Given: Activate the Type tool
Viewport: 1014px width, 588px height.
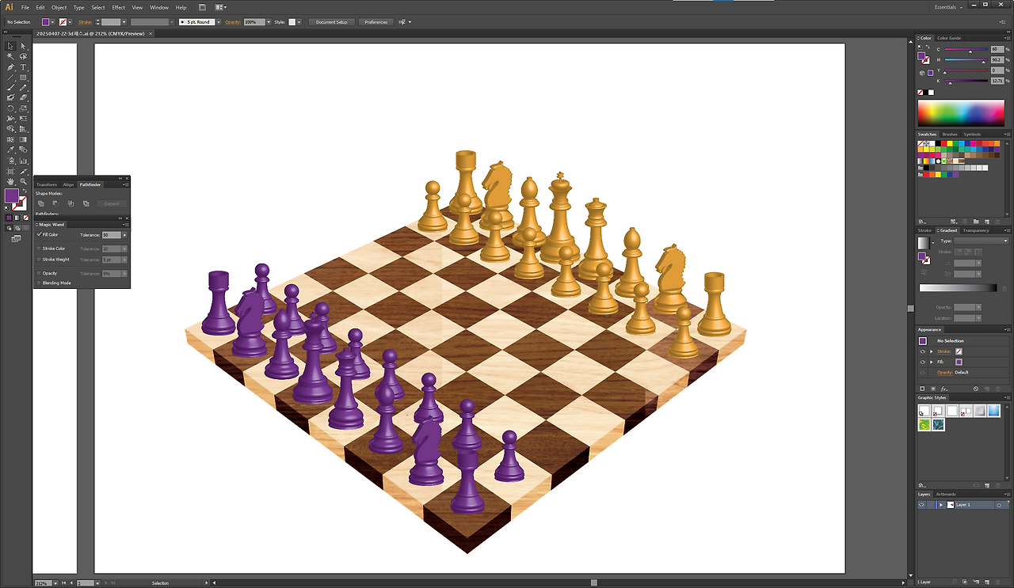Looking at the screenshot, I should (x=24, y=67).
